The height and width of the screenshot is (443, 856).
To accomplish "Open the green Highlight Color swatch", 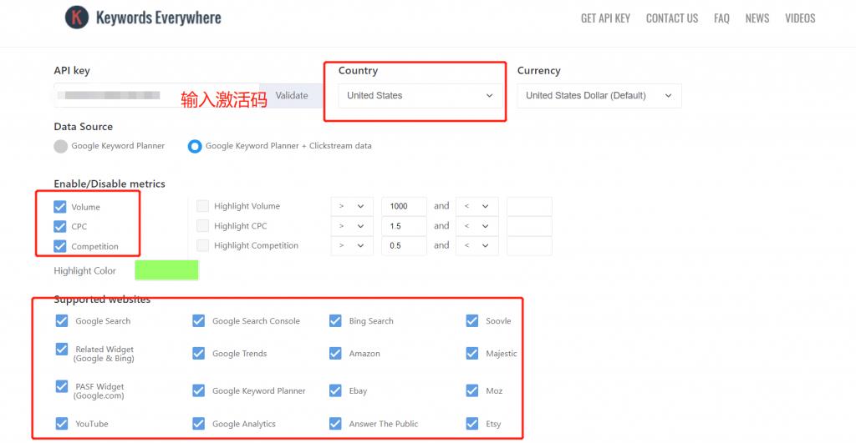I will click(x=166, y=269).
